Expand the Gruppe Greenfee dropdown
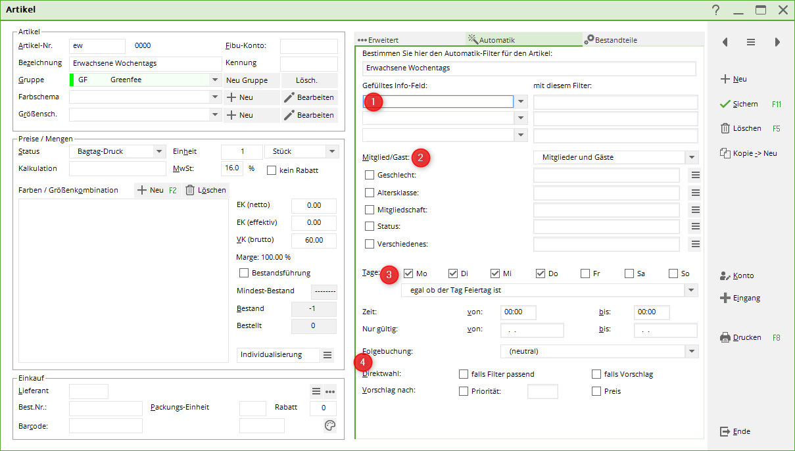 click(x=215, y=80)
